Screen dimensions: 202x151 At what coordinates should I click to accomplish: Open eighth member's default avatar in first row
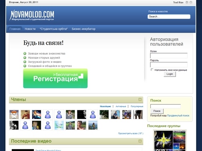click(93, 114)
